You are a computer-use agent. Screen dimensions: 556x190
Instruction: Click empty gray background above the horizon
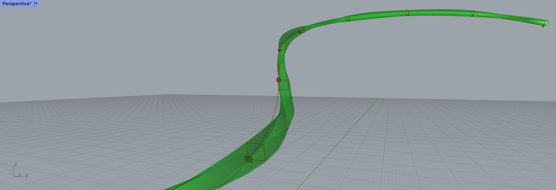tap(123, 46)
